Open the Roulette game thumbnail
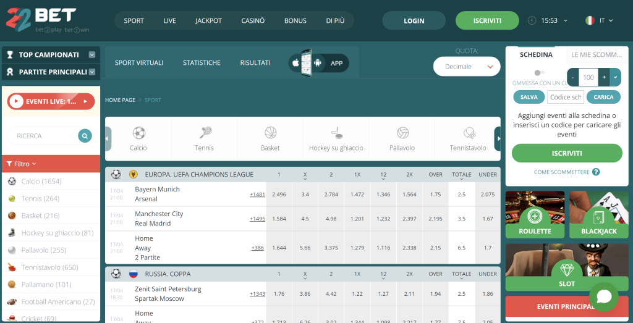 [535, 214]
